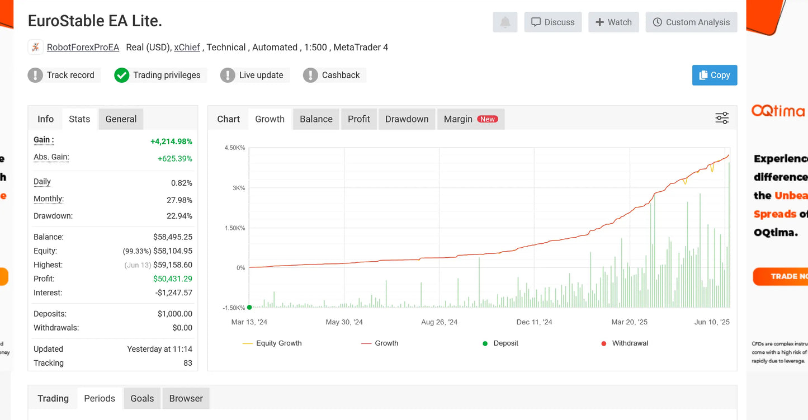
Task: Click the blue Copy button
Action: pos(715,75)
